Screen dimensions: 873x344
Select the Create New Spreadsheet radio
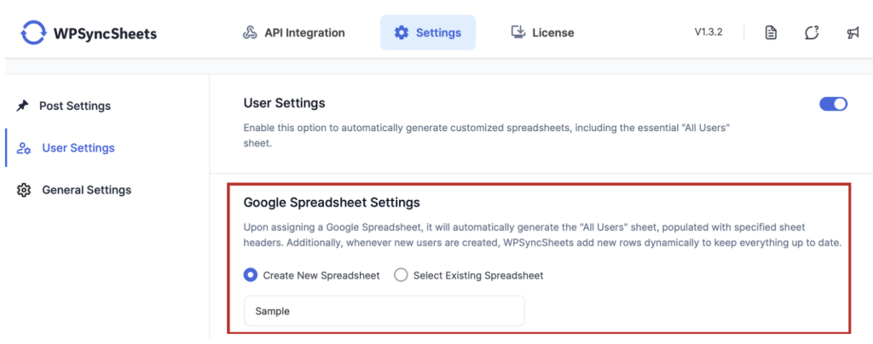coord(251,275)
